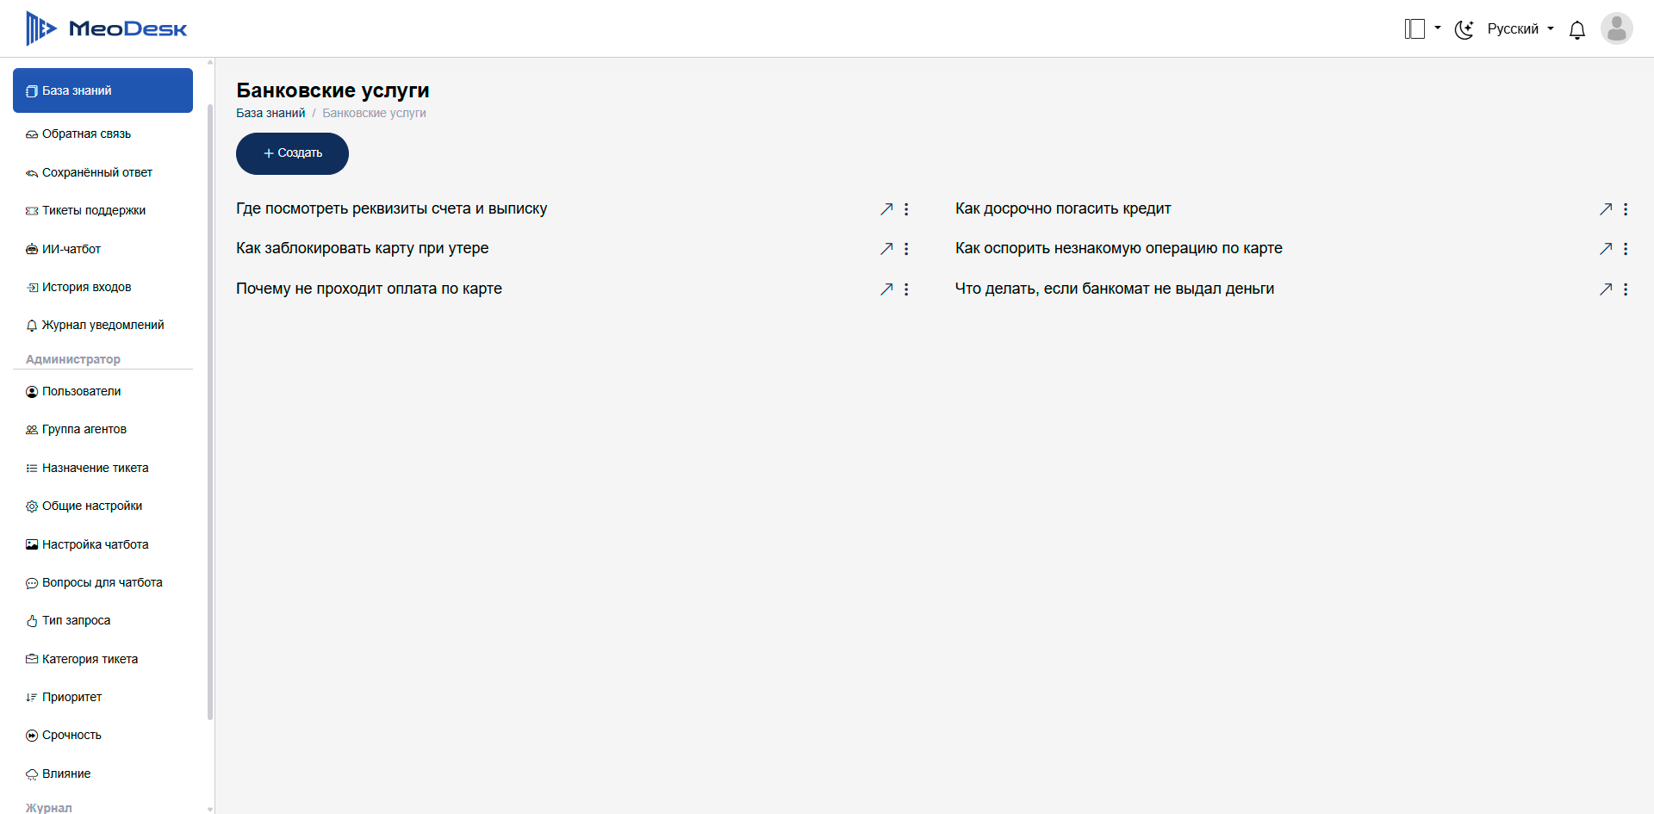The height and width of the screenshot is (814, 1654).
Task: Open three-dot menu for 'Как оспорить незнакомую операцию по карте'
Action: [x=1626, y=249]
